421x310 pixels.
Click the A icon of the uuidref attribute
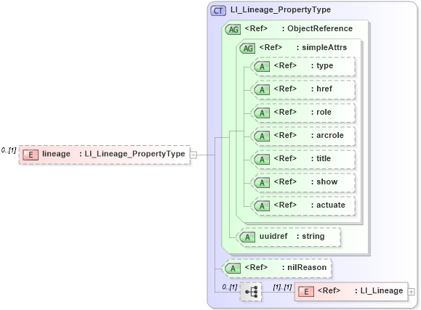[247, 237]
